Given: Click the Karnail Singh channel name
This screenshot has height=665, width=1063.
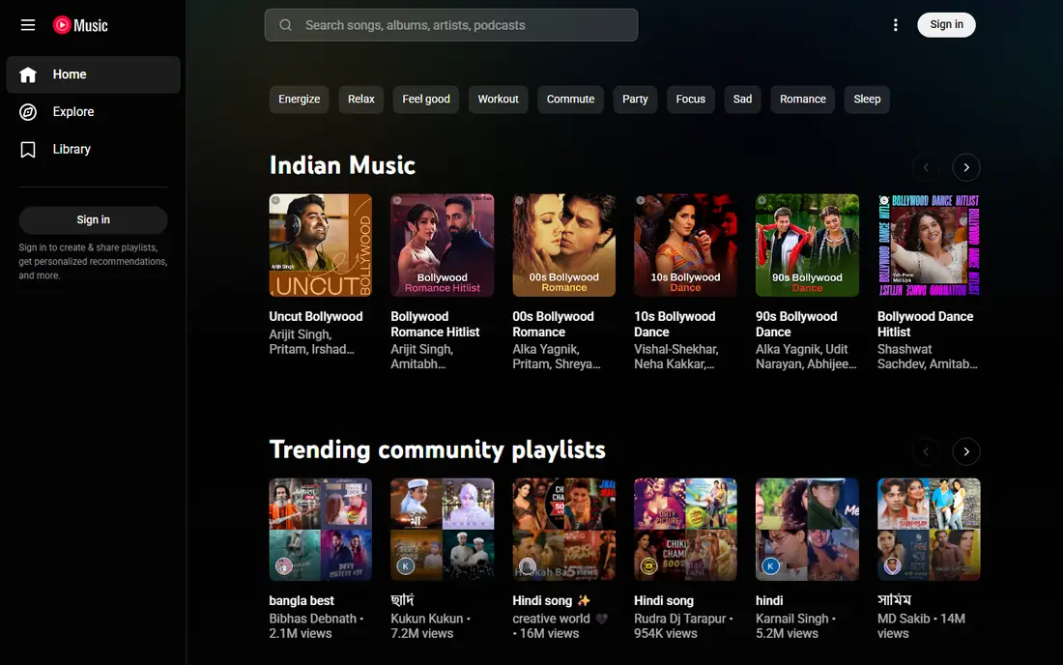Looking at the screenshot, I should [x=791, y=619].
